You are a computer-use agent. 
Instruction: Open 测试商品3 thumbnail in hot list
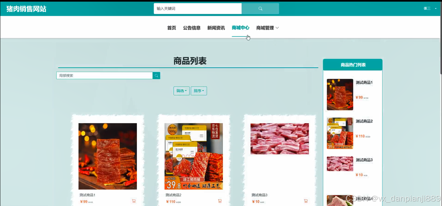pos(340,164)
